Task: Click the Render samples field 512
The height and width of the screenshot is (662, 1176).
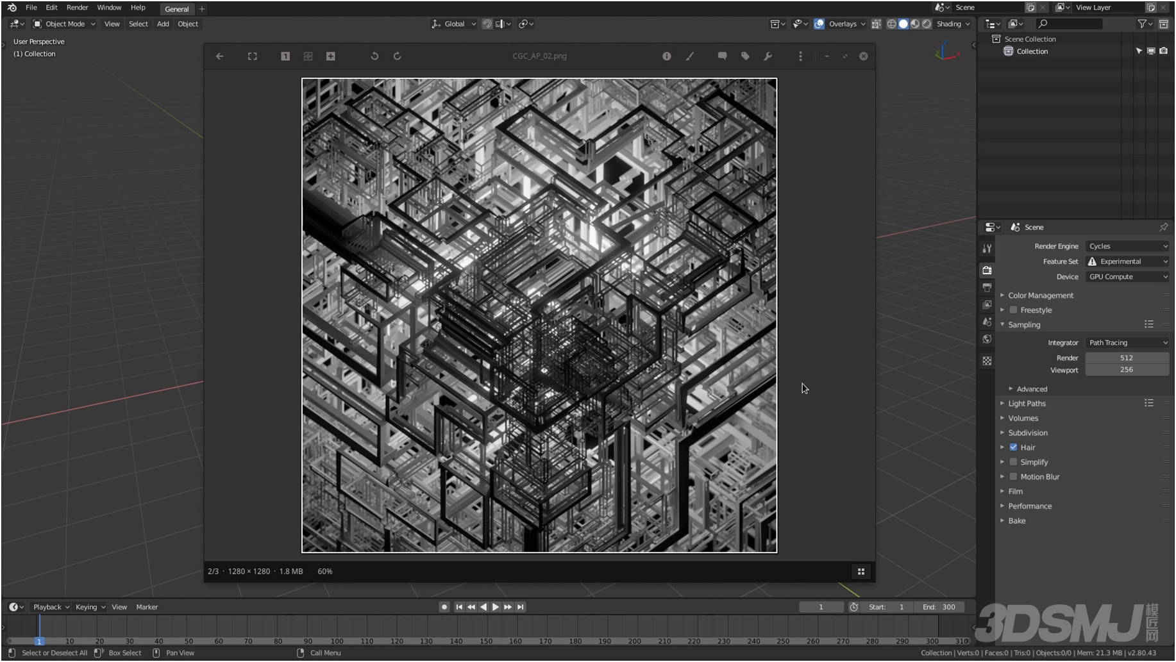Action: [x=1127, y=358]
